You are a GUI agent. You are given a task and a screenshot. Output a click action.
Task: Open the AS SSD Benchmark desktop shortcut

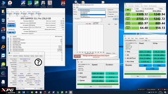pos(43,4)
